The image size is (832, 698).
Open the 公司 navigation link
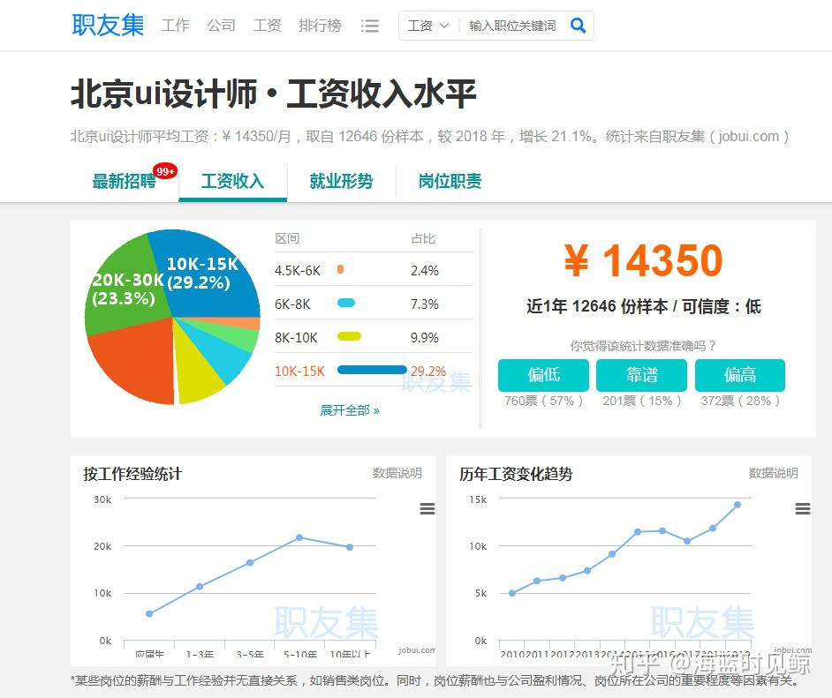[222, 26]
